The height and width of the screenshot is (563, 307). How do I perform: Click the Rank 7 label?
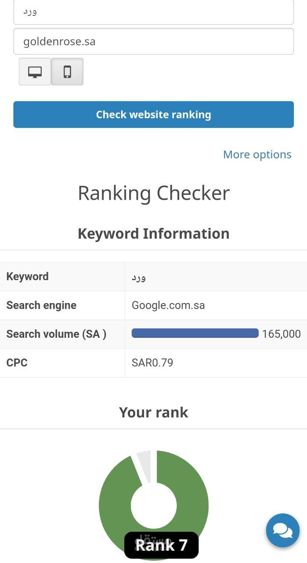coord(162,545)
